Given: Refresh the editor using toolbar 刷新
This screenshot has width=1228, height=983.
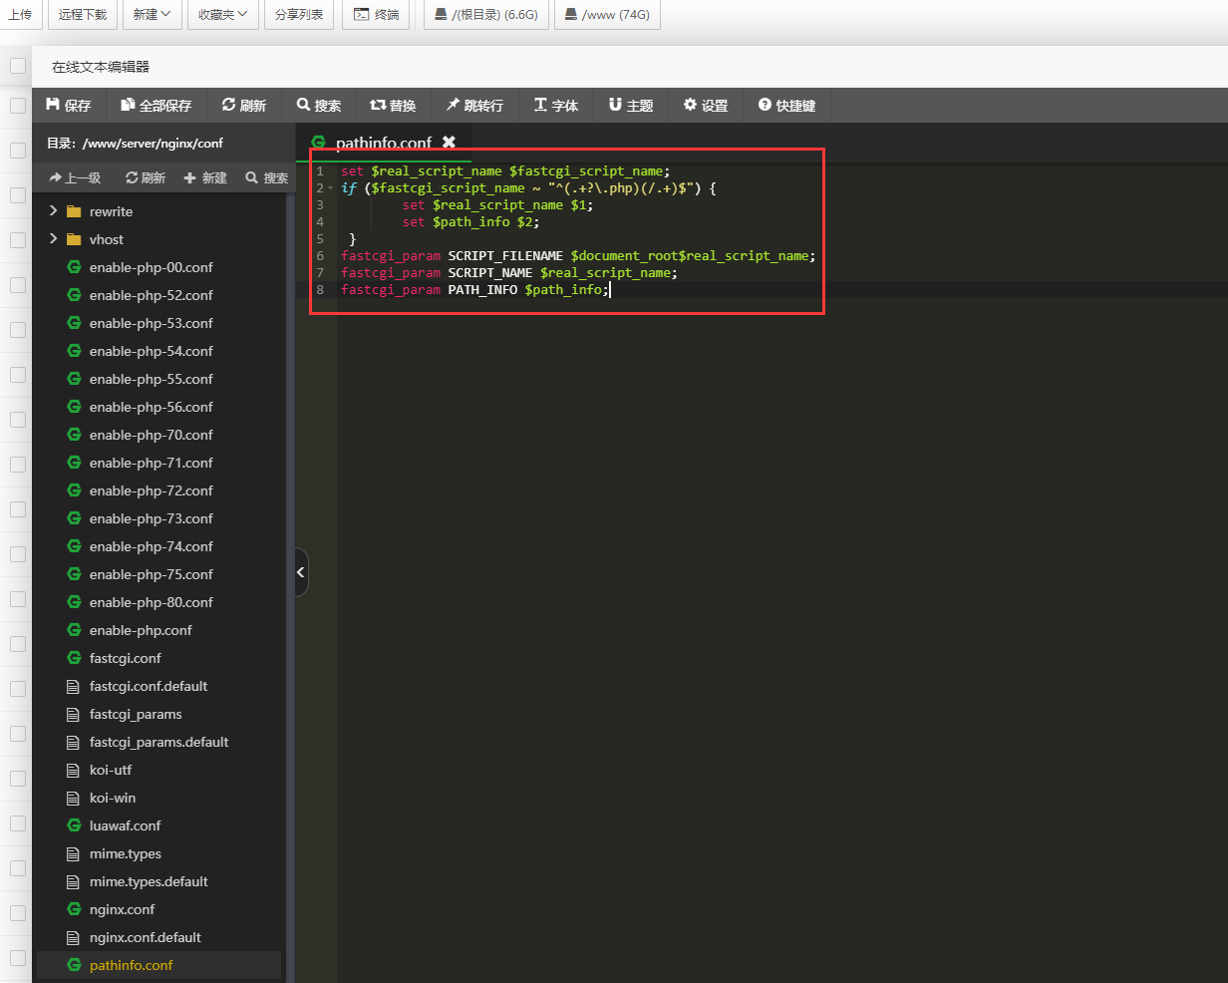Looking at the screenshot, I should [244, 106].
